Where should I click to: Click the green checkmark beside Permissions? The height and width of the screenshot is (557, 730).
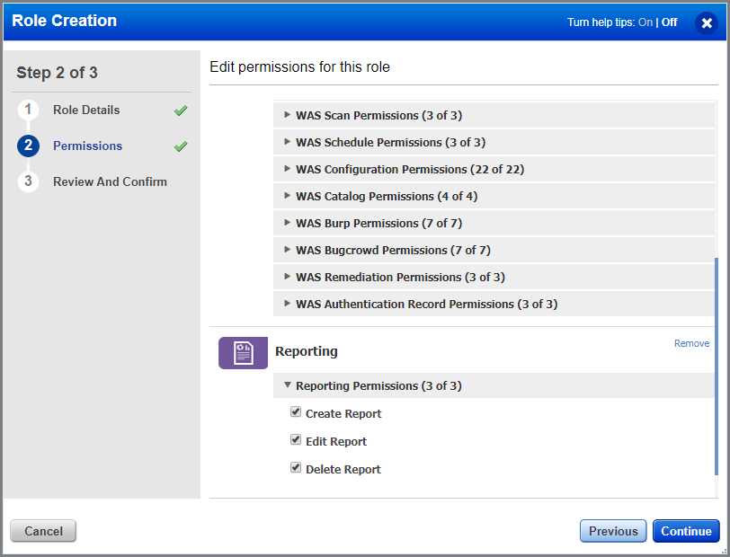(179, 146)
